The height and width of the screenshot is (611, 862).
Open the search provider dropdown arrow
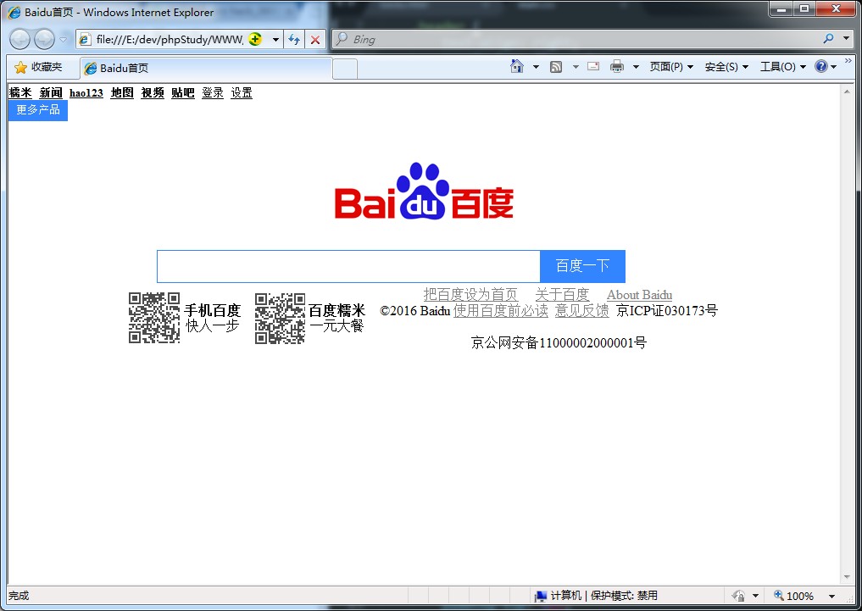coord(847,38)
